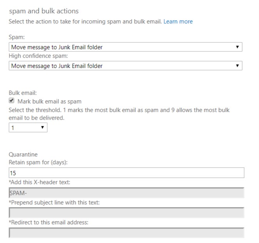Screen dimensions: 259x243
Task: Click the 'High confidence spam:' label
Action: click(38, 56)
